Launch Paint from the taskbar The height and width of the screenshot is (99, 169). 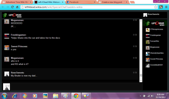[x=66, y=96]
